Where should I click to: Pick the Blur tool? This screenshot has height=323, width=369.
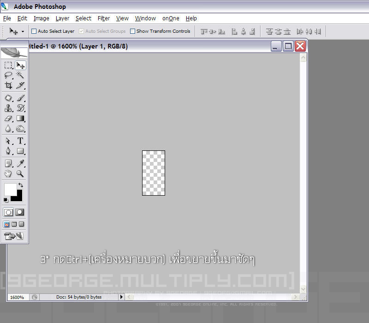(x=8, y=129)
